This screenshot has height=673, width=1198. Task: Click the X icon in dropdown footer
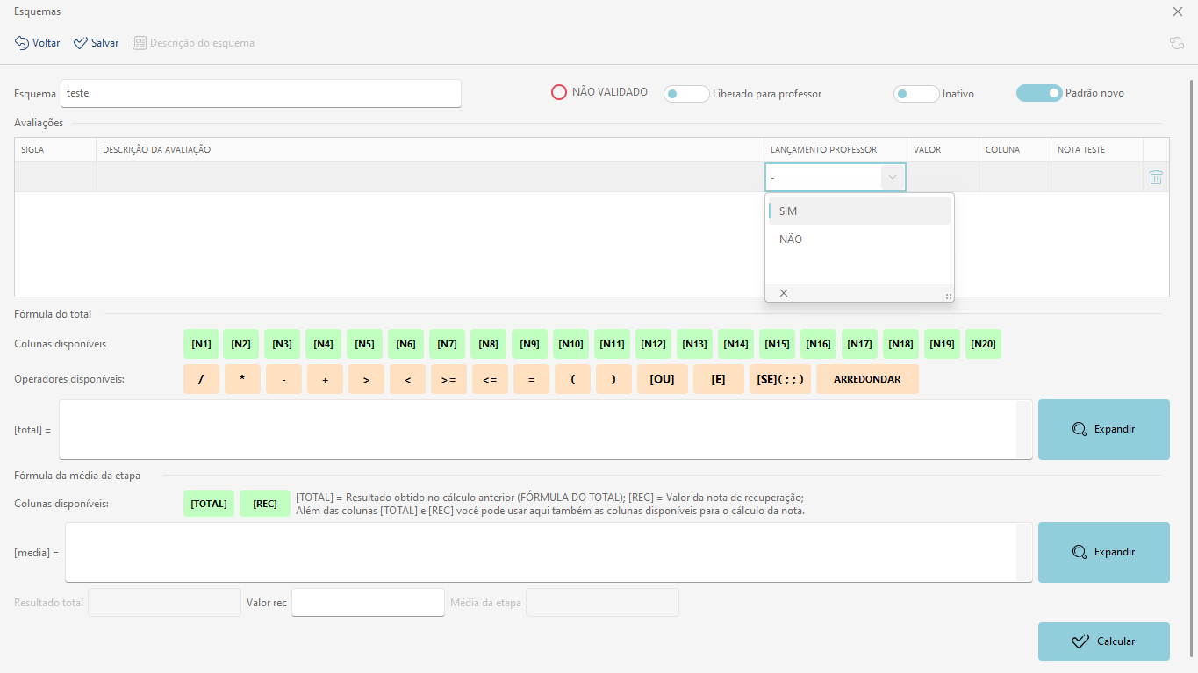pyautogui.click(x=784, y=293)
